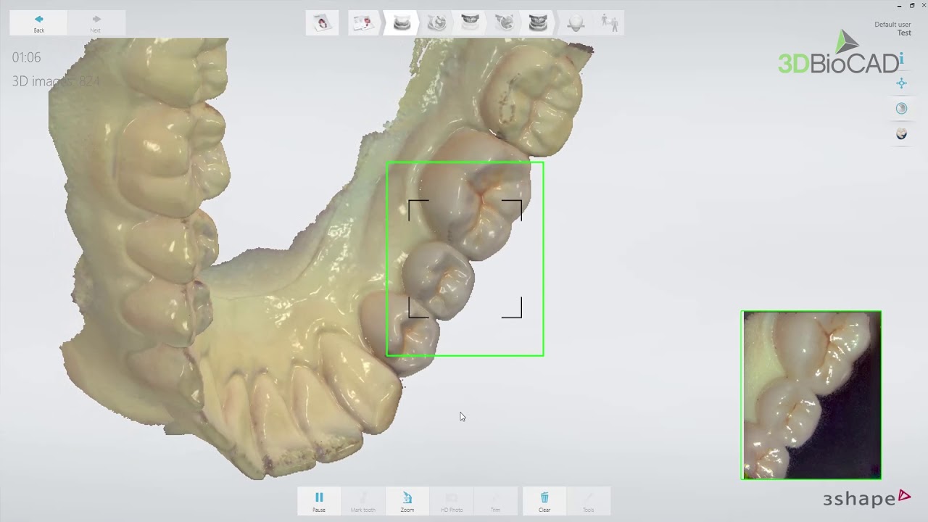
Task: Choose the Trim tool
Action: [x=495, y=501]
